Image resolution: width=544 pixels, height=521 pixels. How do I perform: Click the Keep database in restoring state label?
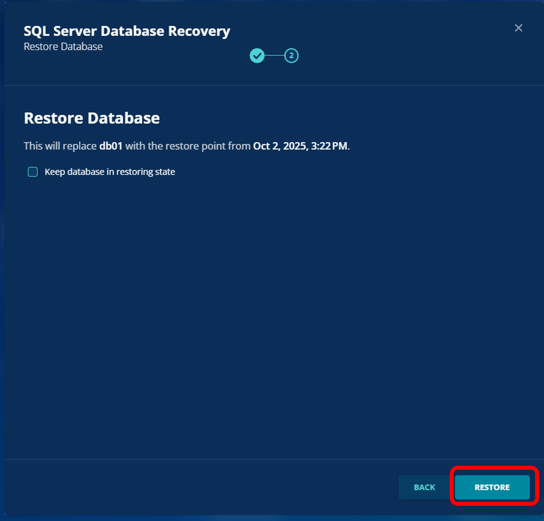pyautogui.click(x=109, y=172)
